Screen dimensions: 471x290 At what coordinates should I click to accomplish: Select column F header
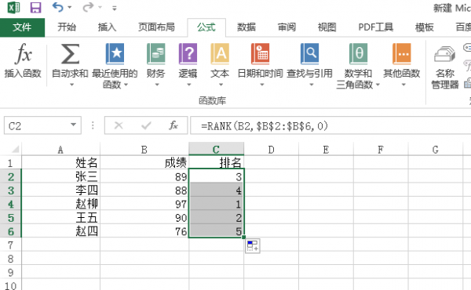click(381, 150)
